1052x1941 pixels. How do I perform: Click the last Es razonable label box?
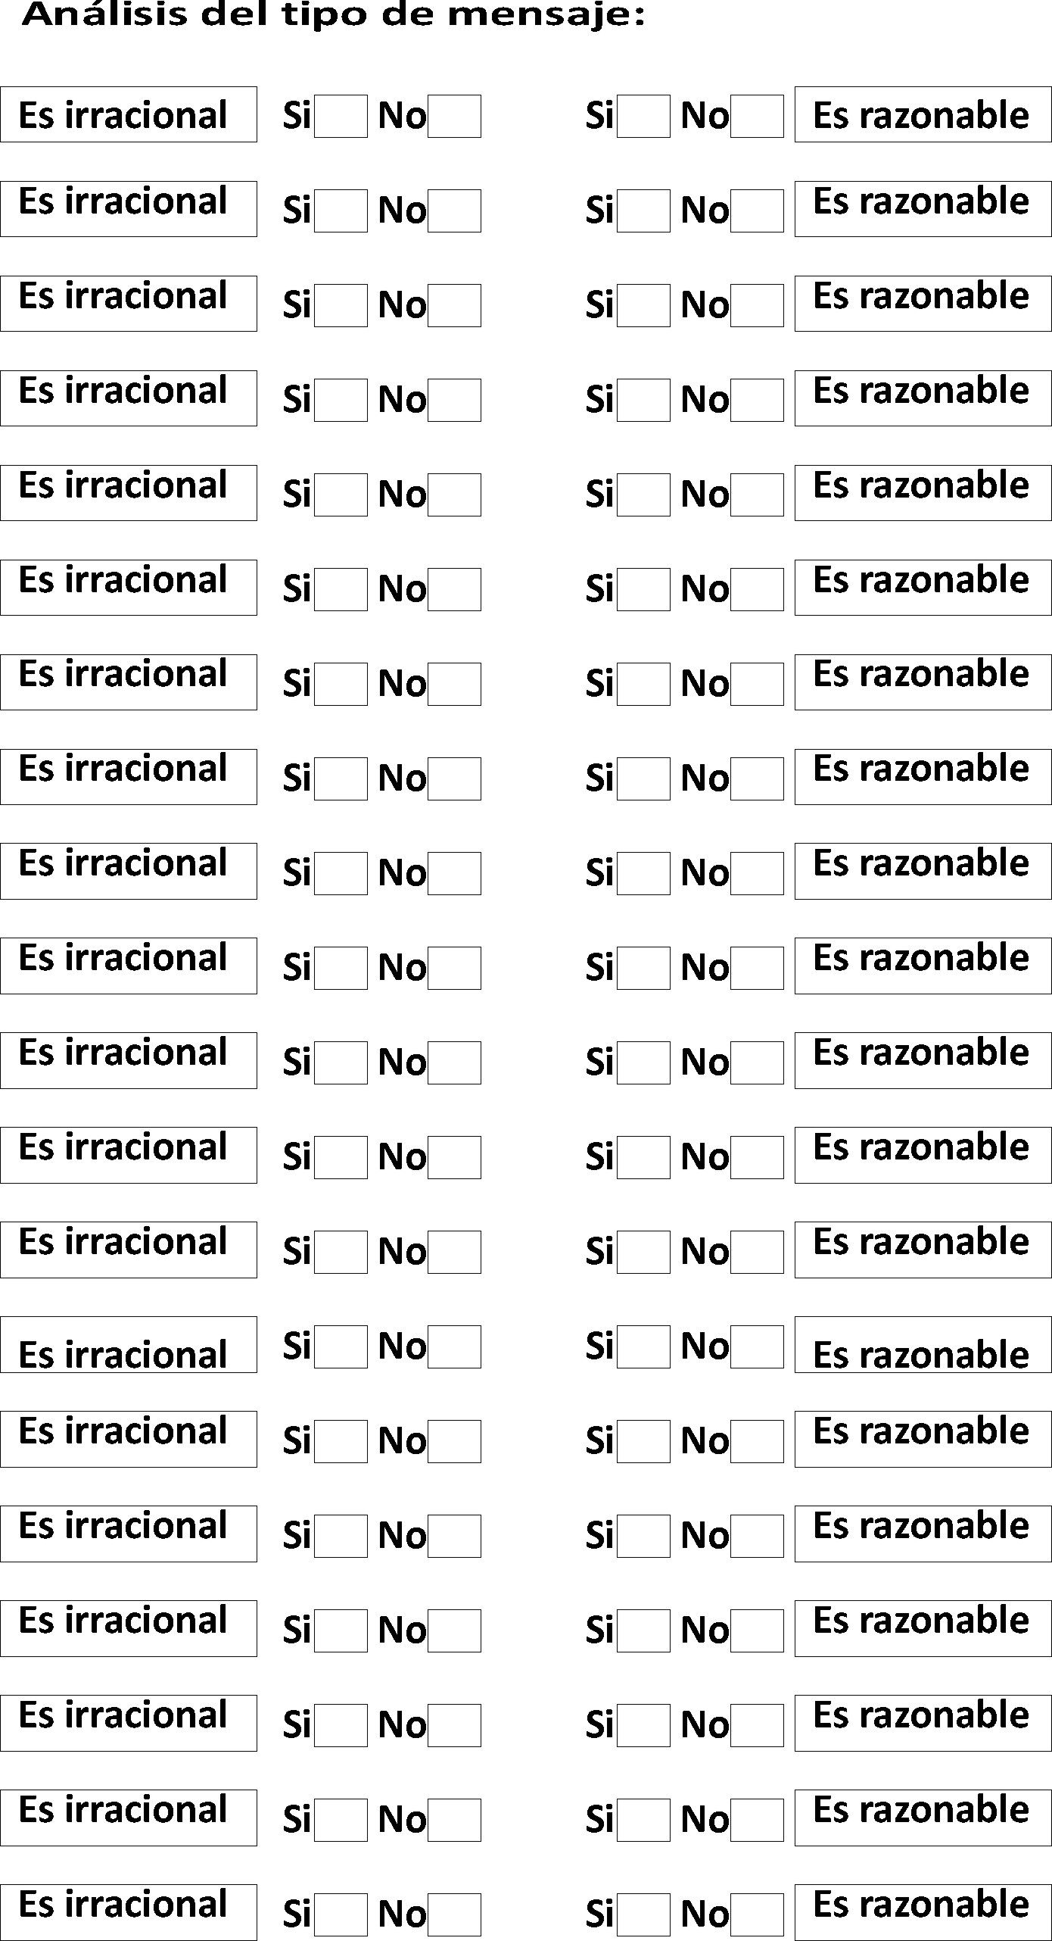tap(923, 1912)
